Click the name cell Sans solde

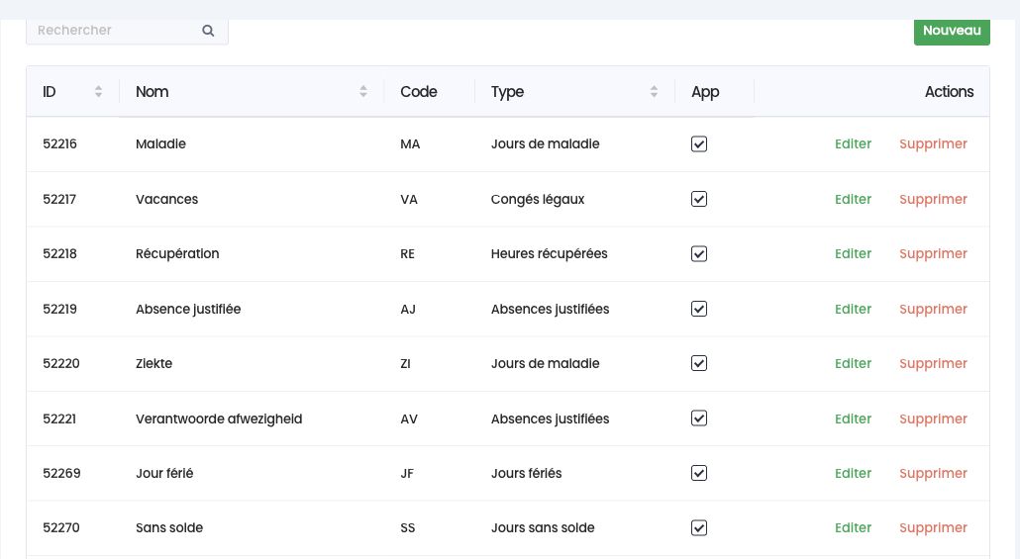coord(169,527)
